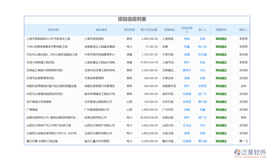The image size is (269, 161).
Task: Click bidding manager 罗毅 link
Action: 186,39
